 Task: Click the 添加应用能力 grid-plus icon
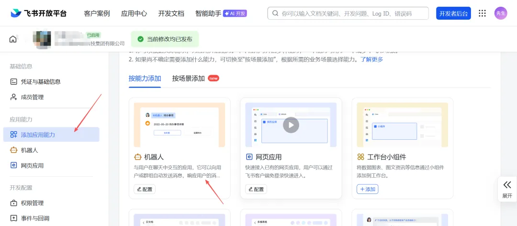pos(13,135)
